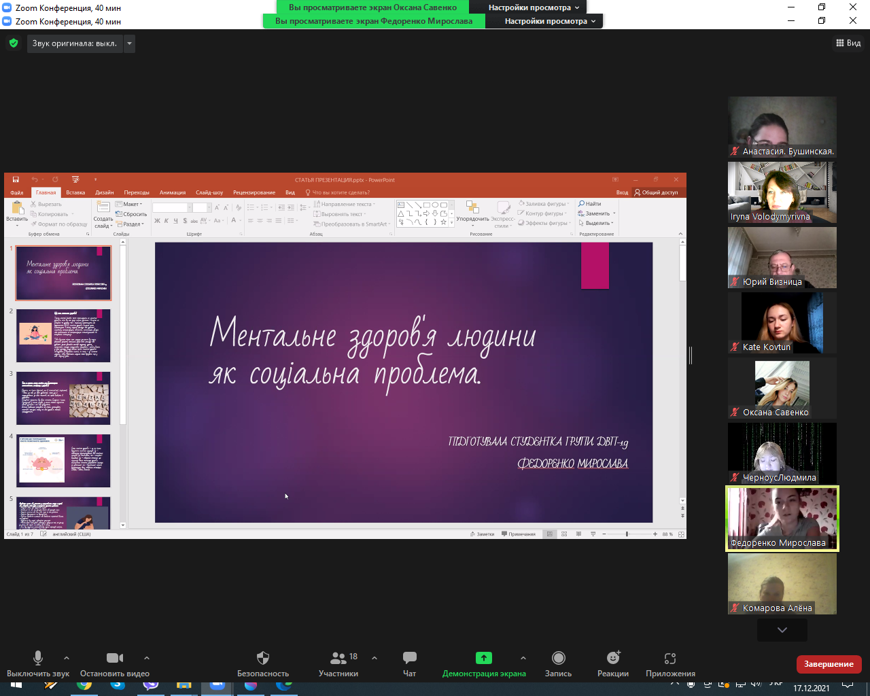Screen dimensions: 870x696
Task: Stop video with the camera icon
Action: (115, 658)
